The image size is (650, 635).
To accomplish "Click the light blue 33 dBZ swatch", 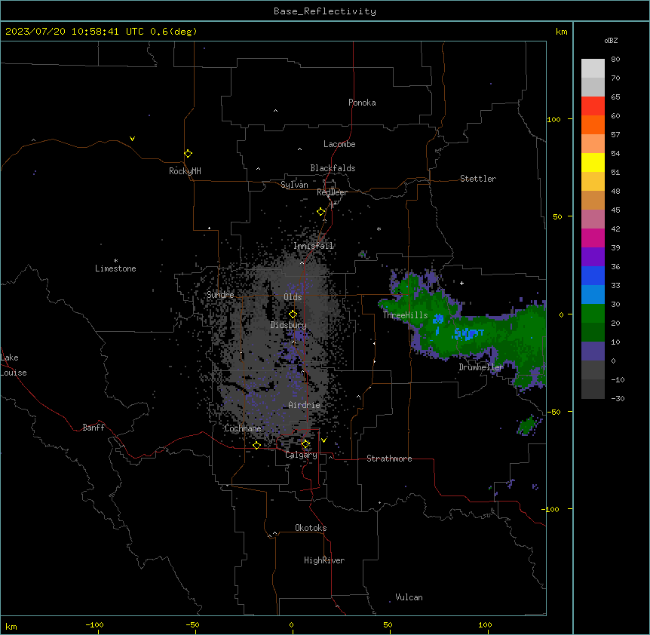I will 593,294.
